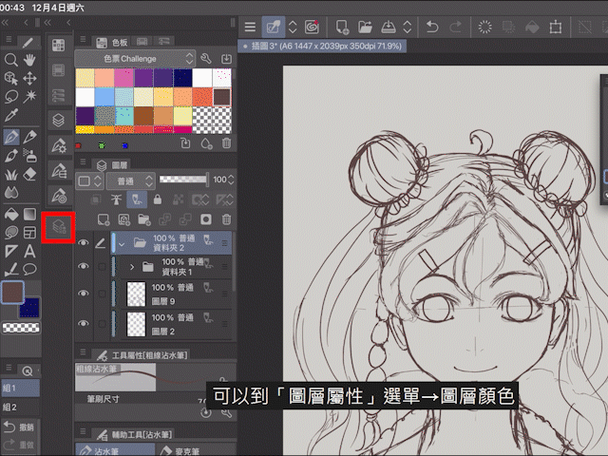Open the command bar main menu icon
Screen dimensions: 608x456
point(250,27)
